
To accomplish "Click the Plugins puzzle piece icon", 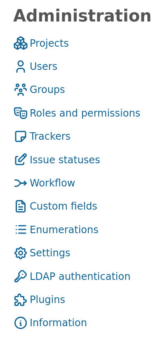I will [x=21, y=299].
